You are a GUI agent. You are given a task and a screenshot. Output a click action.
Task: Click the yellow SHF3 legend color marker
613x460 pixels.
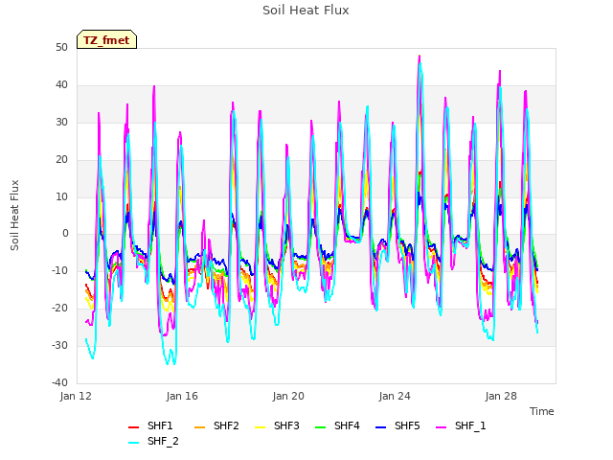[260, 427]
